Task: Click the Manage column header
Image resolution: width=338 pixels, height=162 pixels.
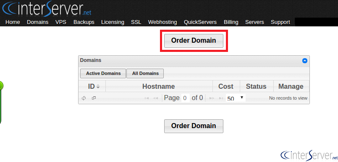Action: (291, 86)
